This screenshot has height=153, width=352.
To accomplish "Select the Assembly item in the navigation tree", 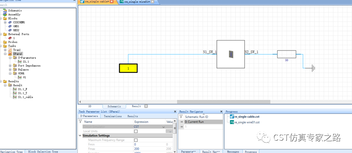I will (14, 14).
